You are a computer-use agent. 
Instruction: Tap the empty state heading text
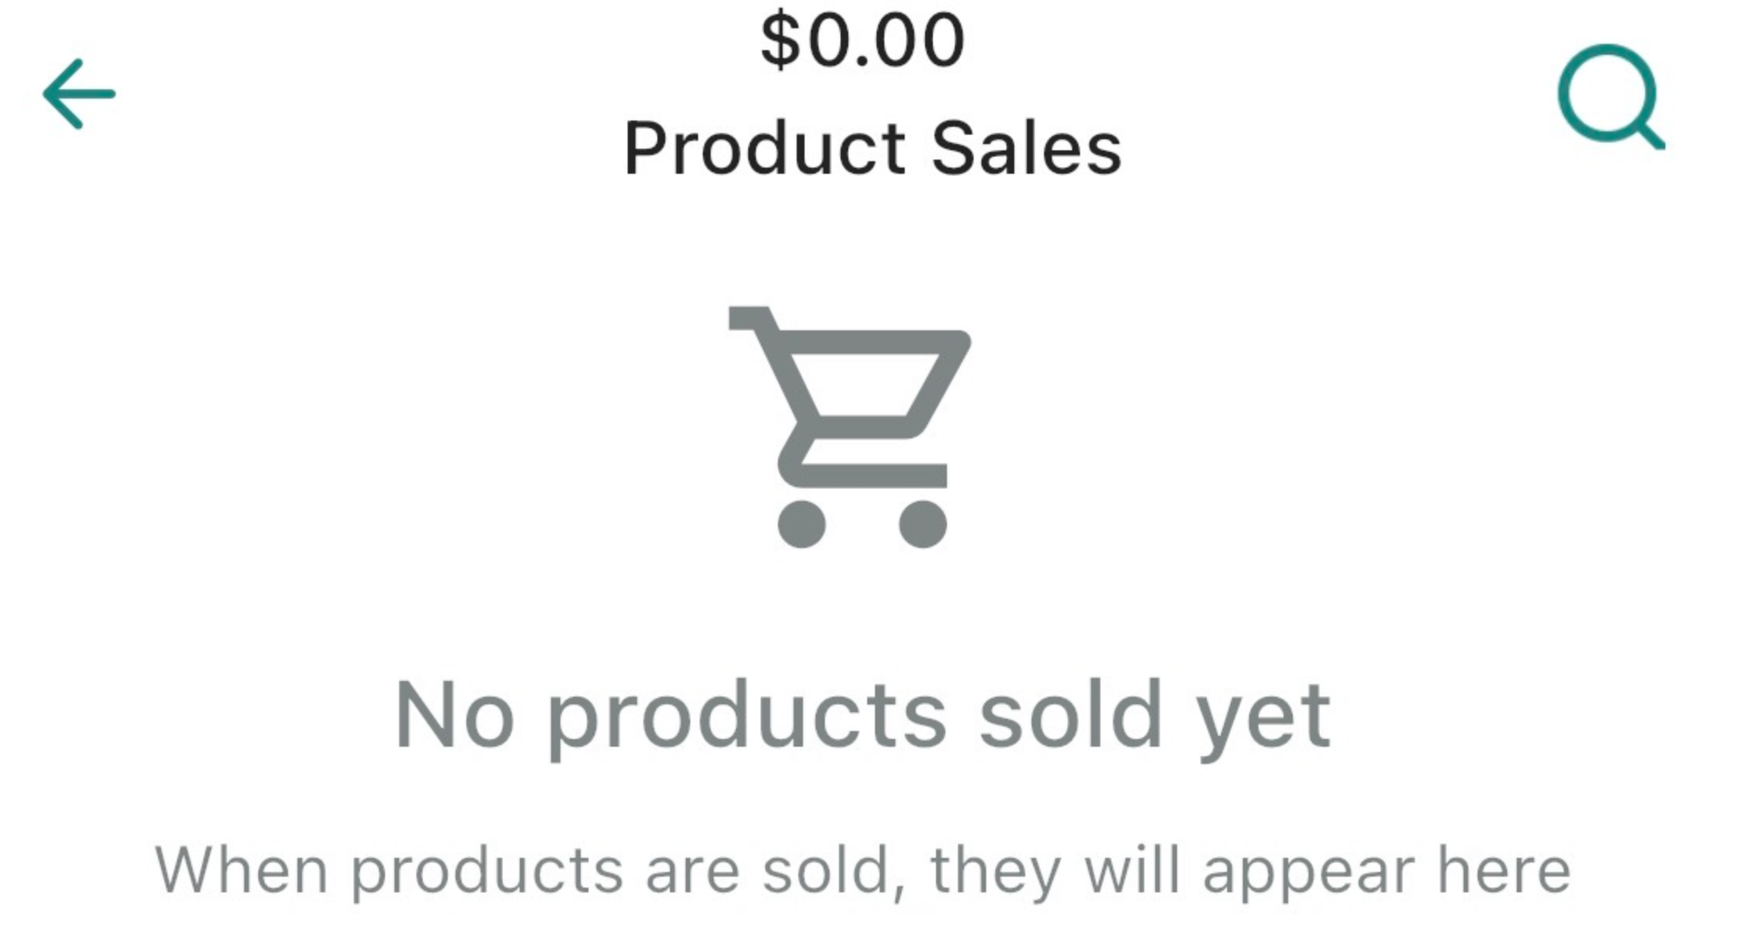pyautogui.click(x=862, y=715)
